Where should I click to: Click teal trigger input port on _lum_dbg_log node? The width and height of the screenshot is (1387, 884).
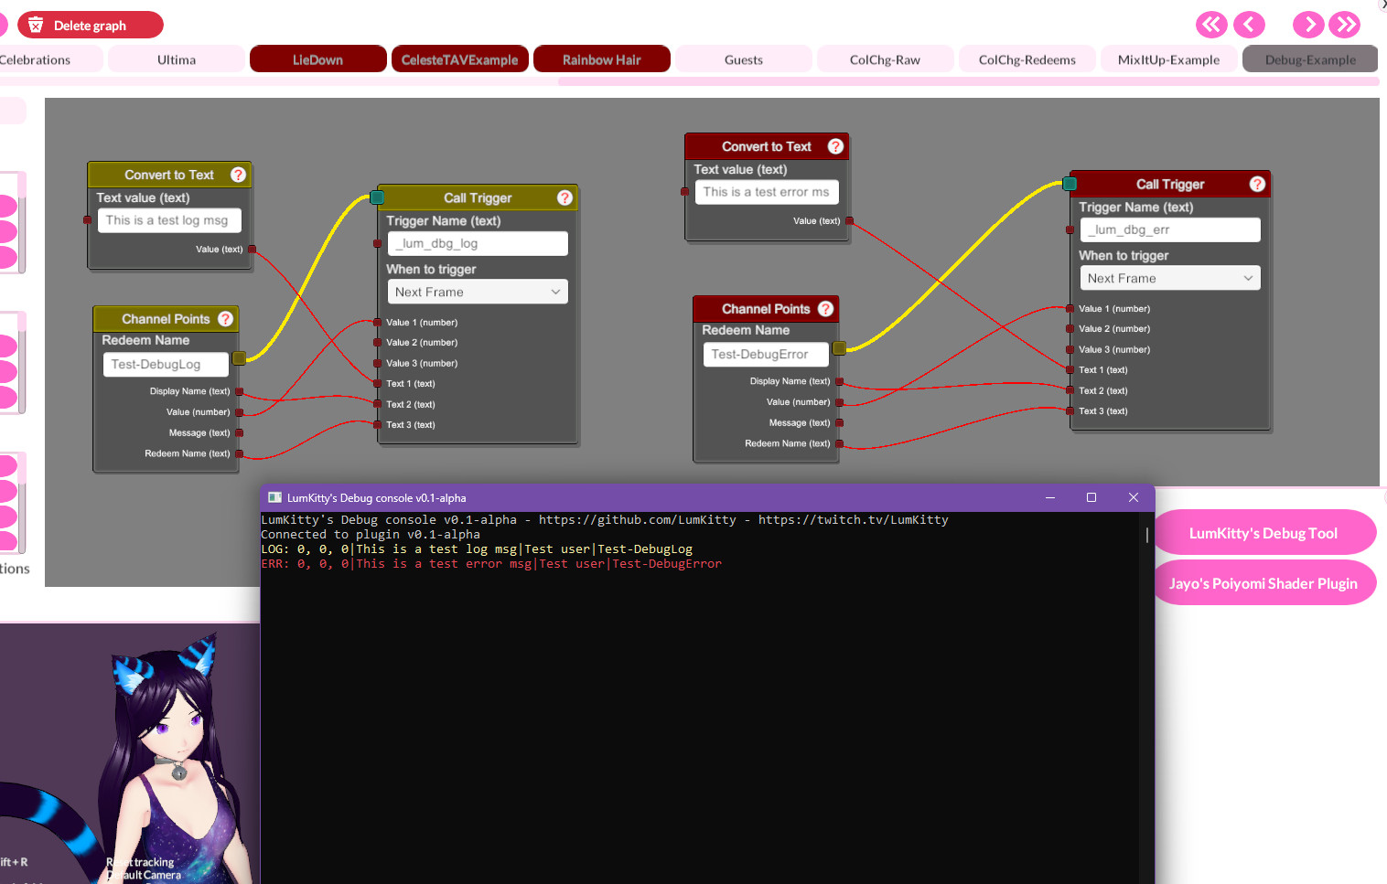pos(377,197)
